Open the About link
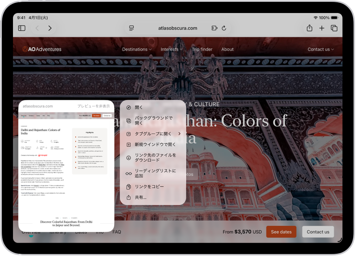 point(227,49)
